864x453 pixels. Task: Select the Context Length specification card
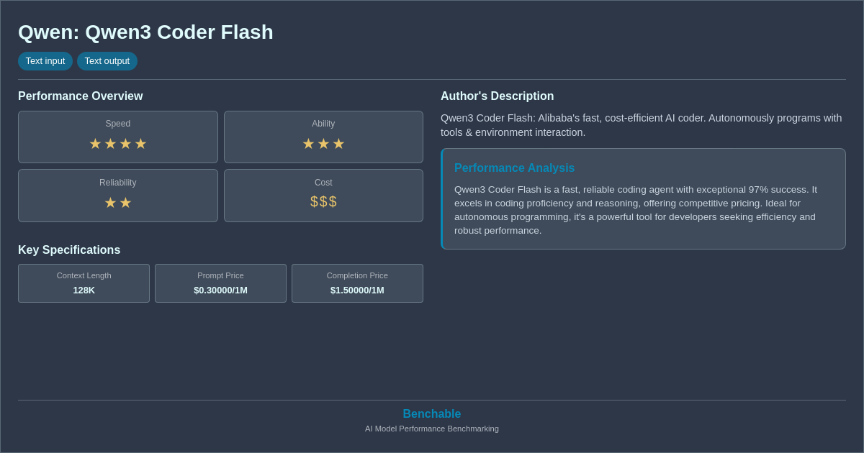tap(84, 283)
